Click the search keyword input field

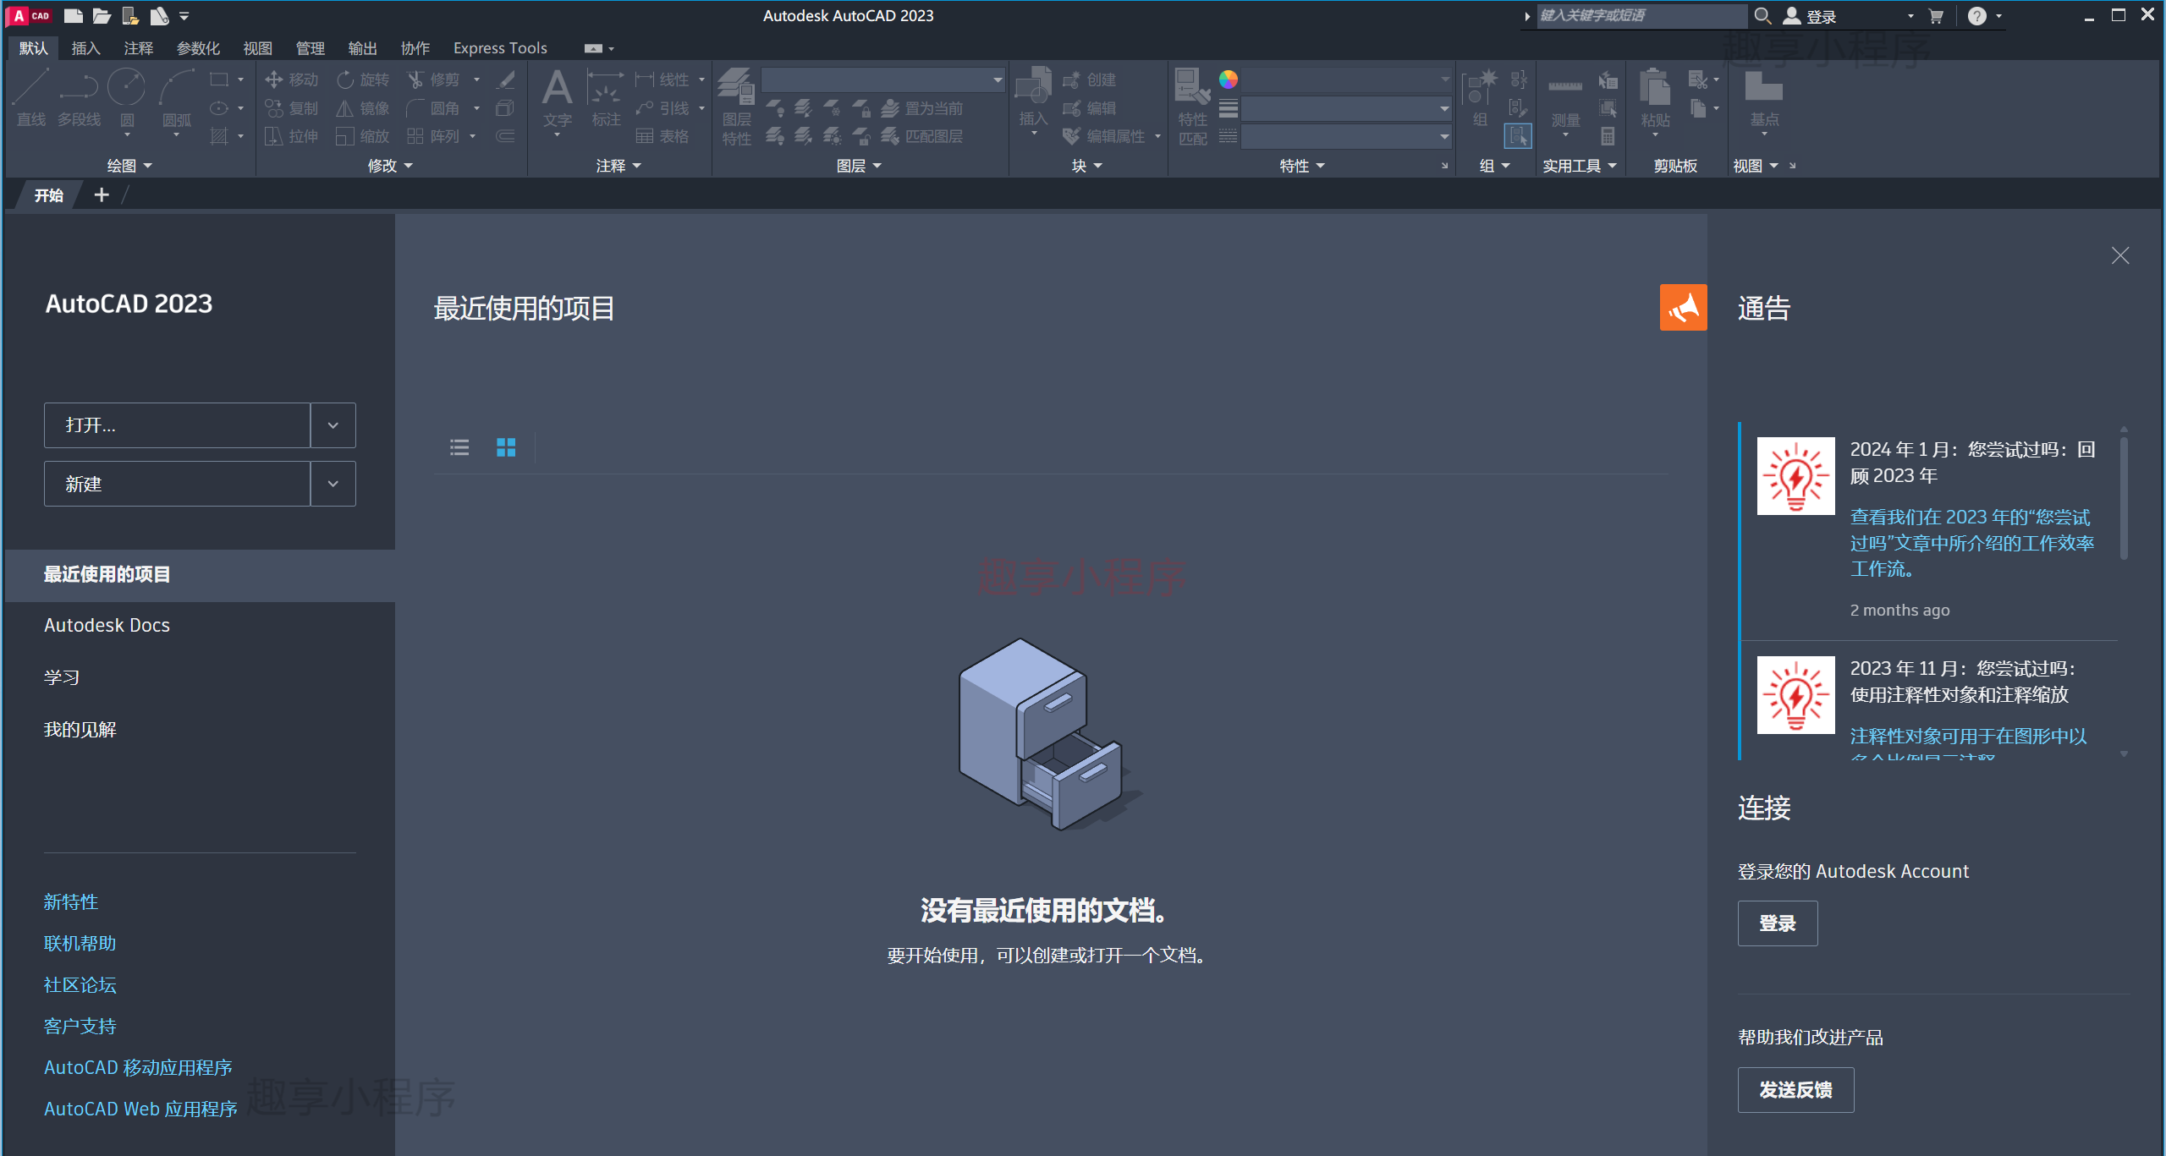tap(1641, 15)
